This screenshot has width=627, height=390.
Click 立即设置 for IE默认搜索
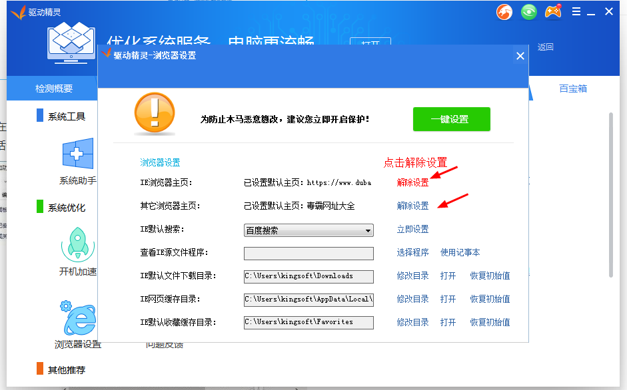[x=412, y=230]
